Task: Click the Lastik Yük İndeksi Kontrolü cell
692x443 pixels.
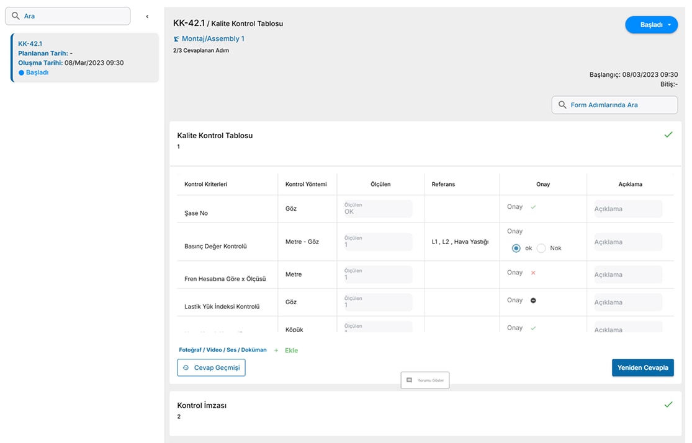Action: click(222, 306)
